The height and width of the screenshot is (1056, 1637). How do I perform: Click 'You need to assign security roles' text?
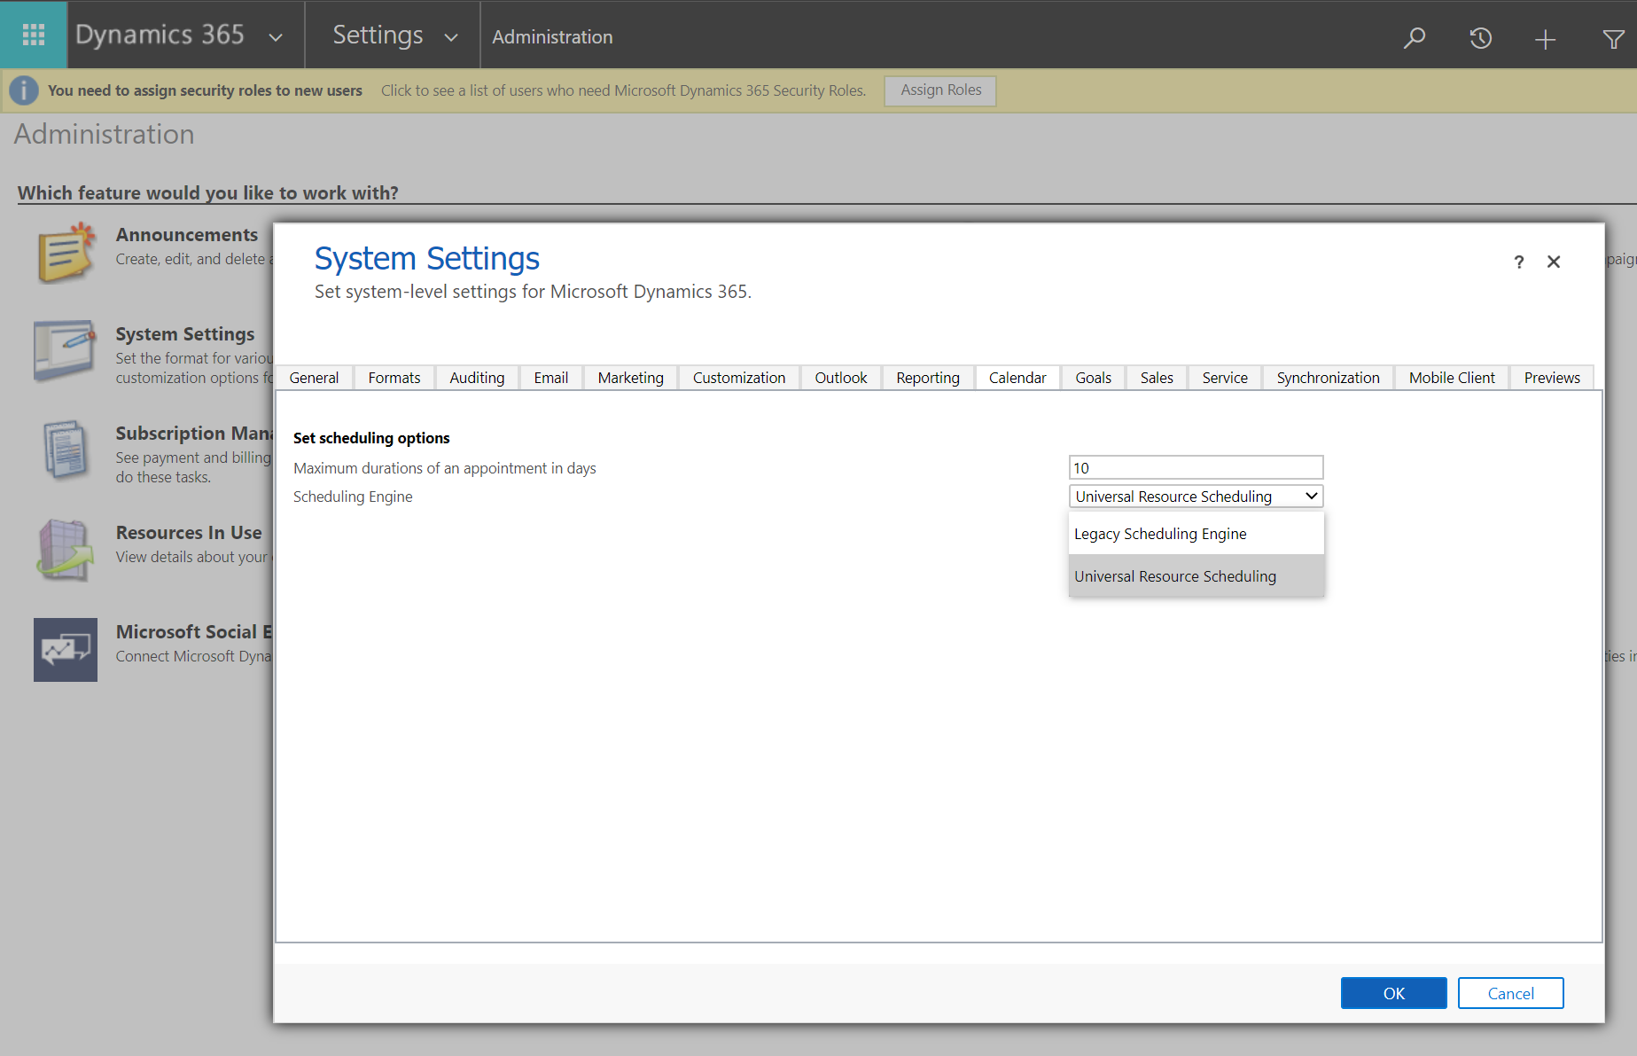click(205, 90)
